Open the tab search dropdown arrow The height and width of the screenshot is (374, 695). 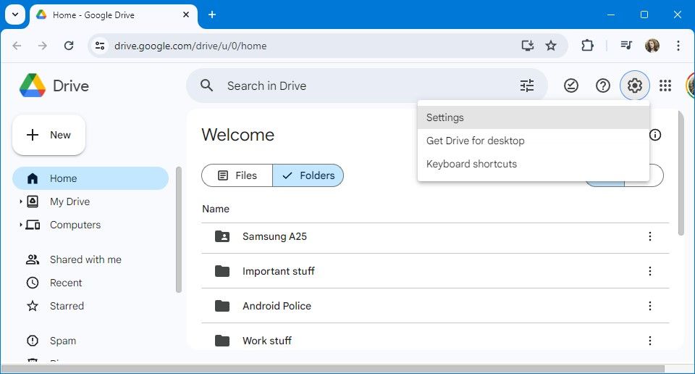tap(15, 14)
